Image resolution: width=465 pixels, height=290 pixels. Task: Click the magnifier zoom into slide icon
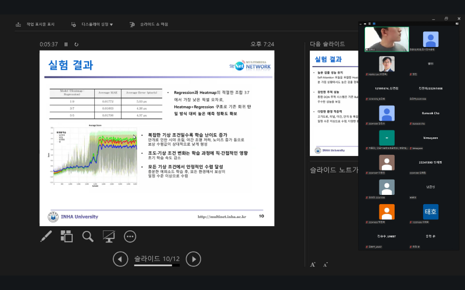click(88, 236)
